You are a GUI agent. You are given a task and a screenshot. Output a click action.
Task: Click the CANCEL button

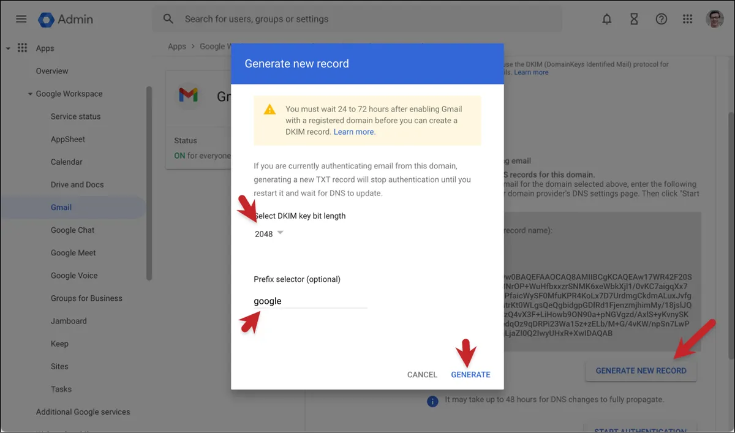pyautogui.click(x=422, y=374)
